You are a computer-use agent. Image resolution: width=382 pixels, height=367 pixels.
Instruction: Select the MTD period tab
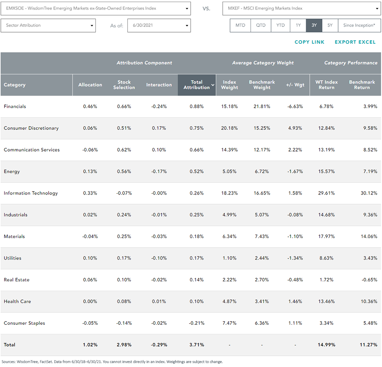(240, 26)
